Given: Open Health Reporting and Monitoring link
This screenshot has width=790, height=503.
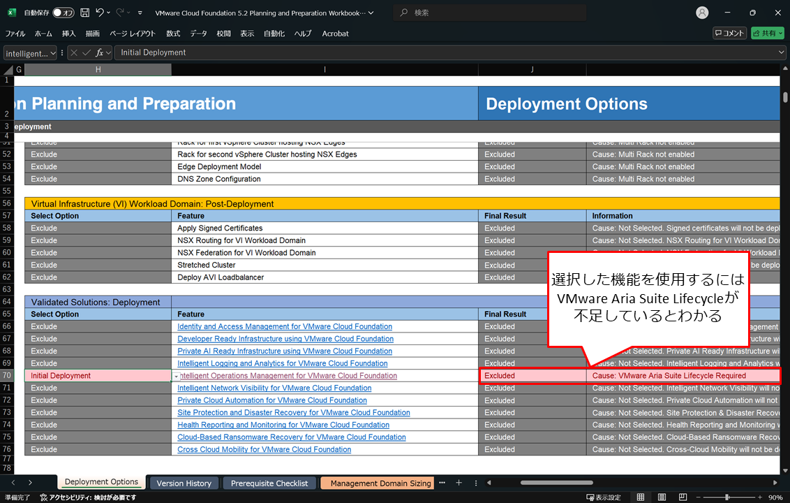Looking at the screenshot, I should (283, 425).
